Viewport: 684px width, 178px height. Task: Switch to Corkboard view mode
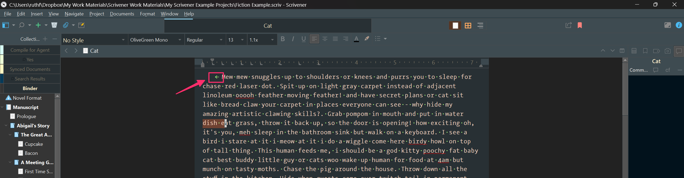pyautogui.click(x=468, y=26)
